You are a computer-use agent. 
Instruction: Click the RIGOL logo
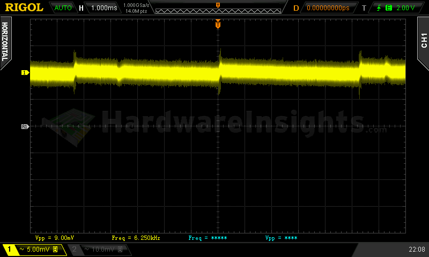[x=24, y=7]
